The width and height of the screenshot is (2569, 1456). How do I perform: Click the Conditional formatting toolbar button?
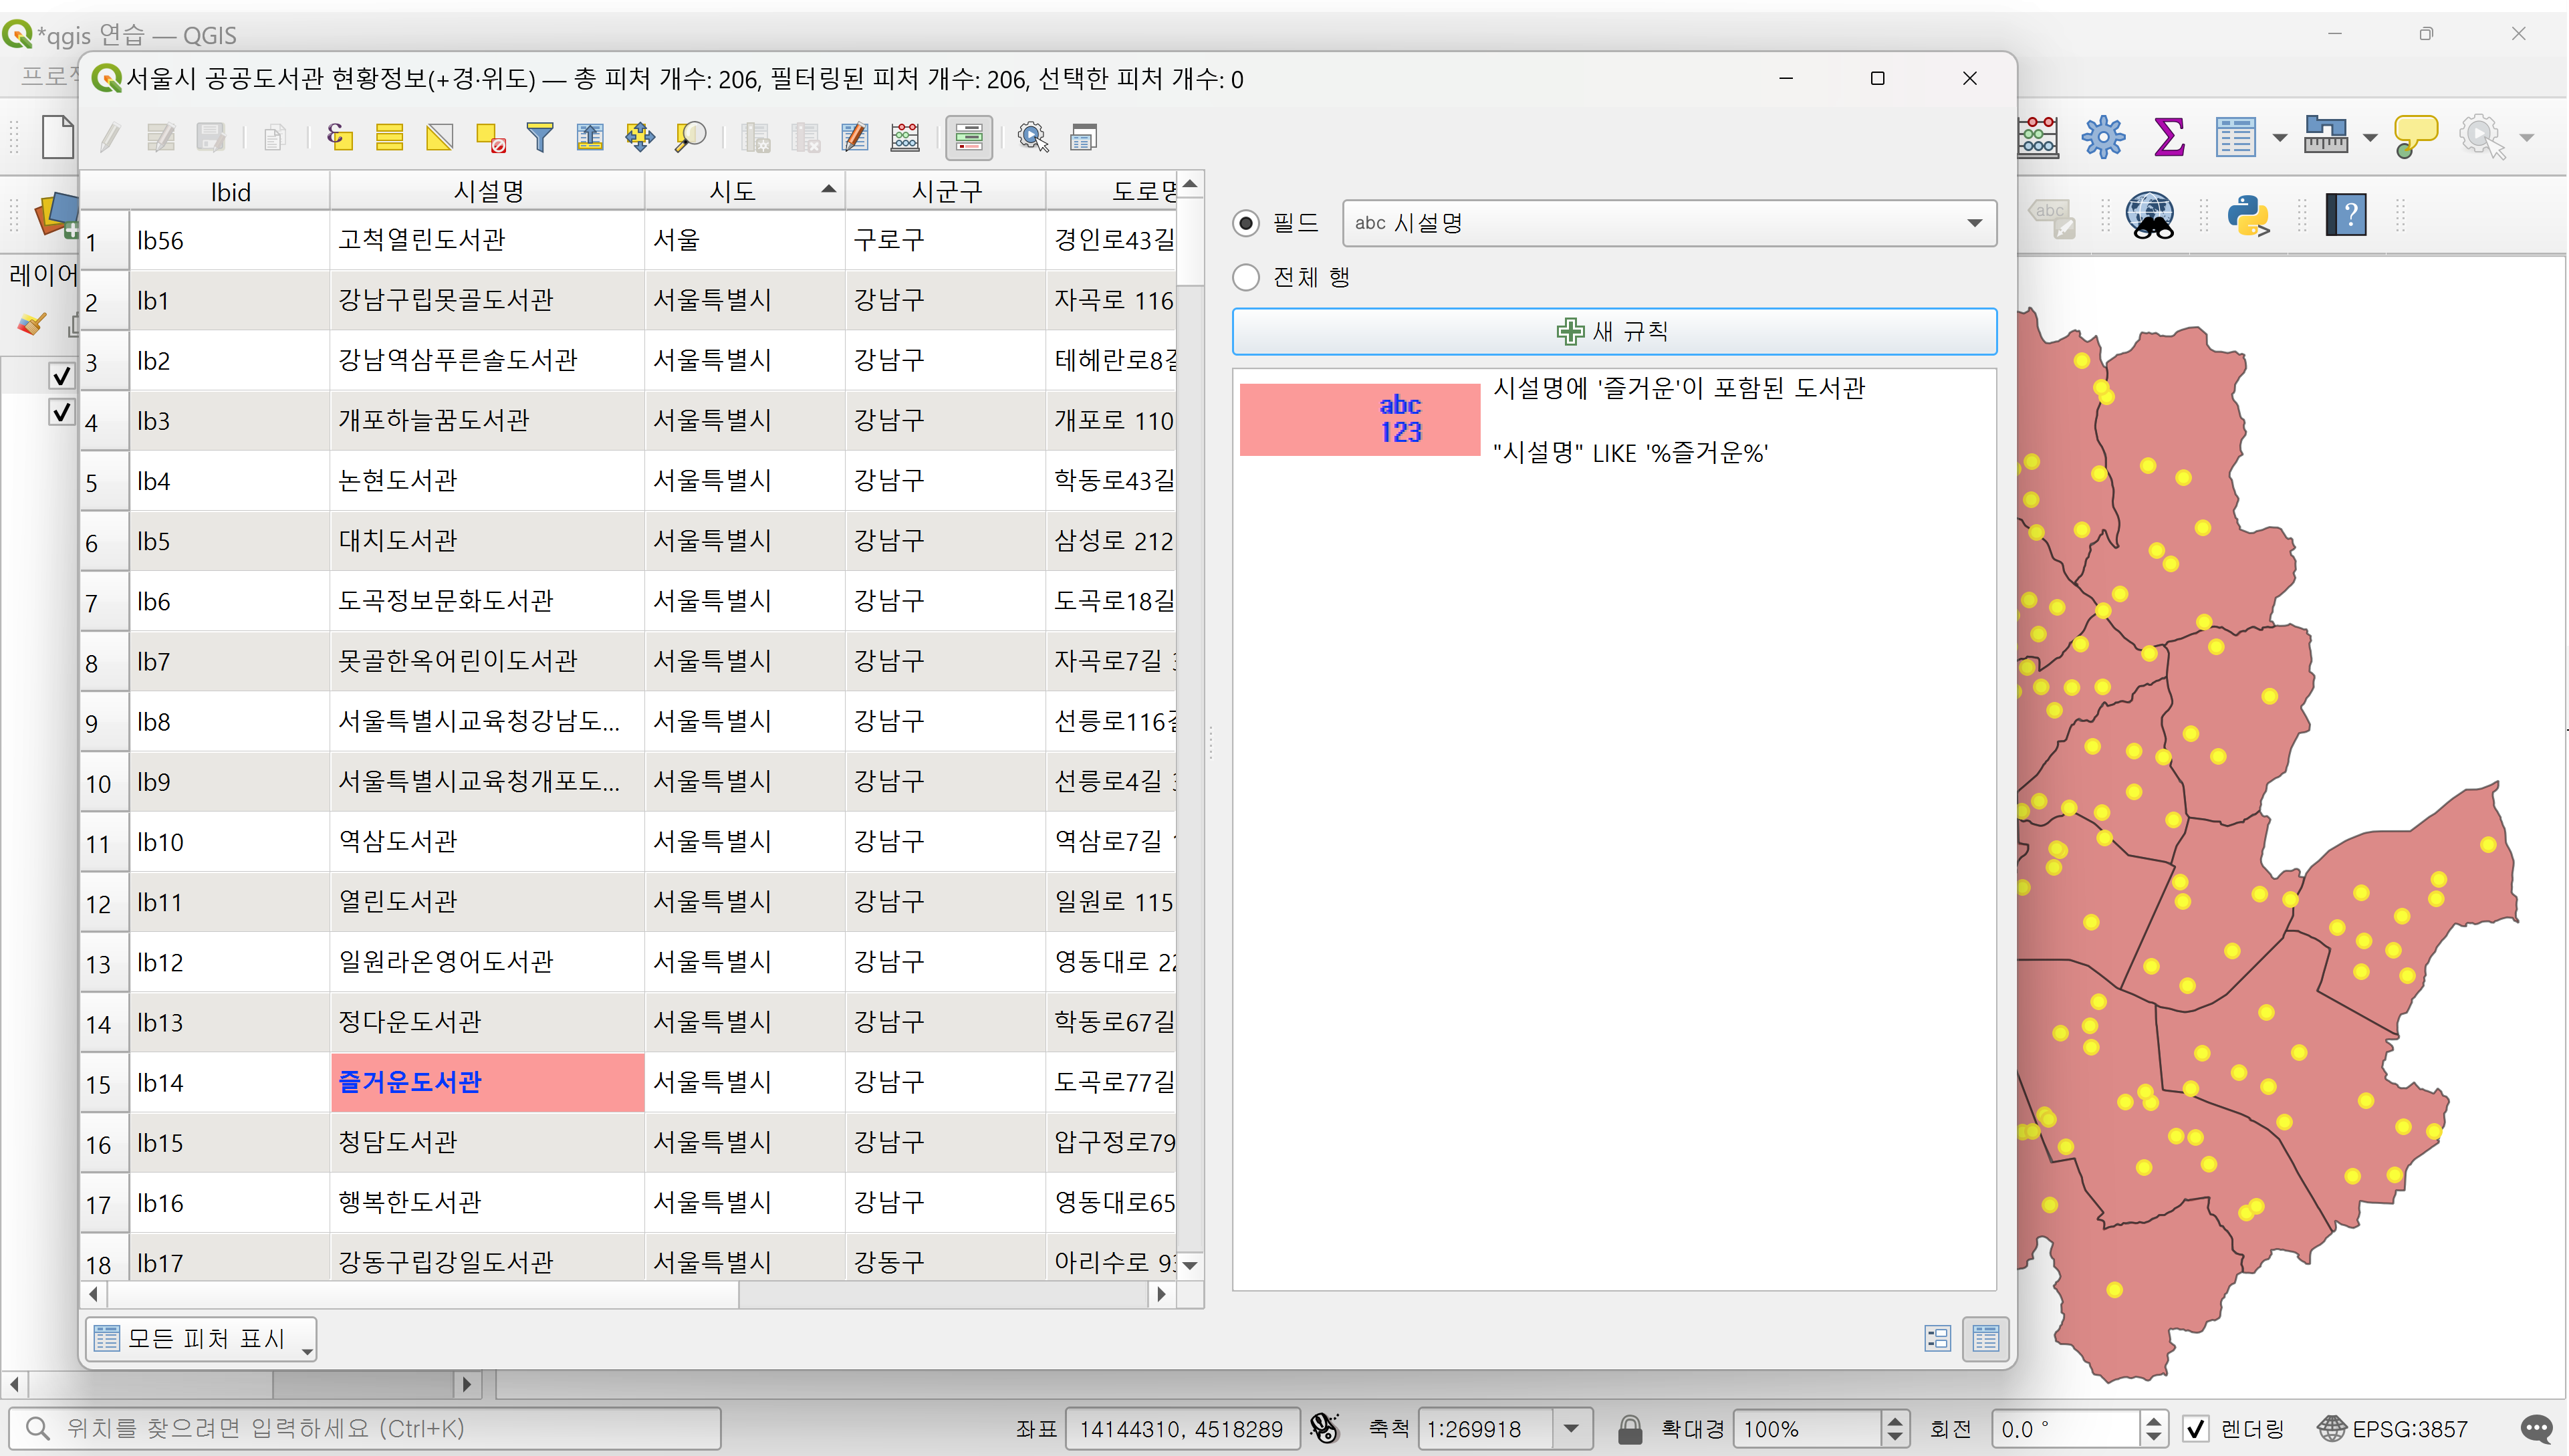pos(968,137)
